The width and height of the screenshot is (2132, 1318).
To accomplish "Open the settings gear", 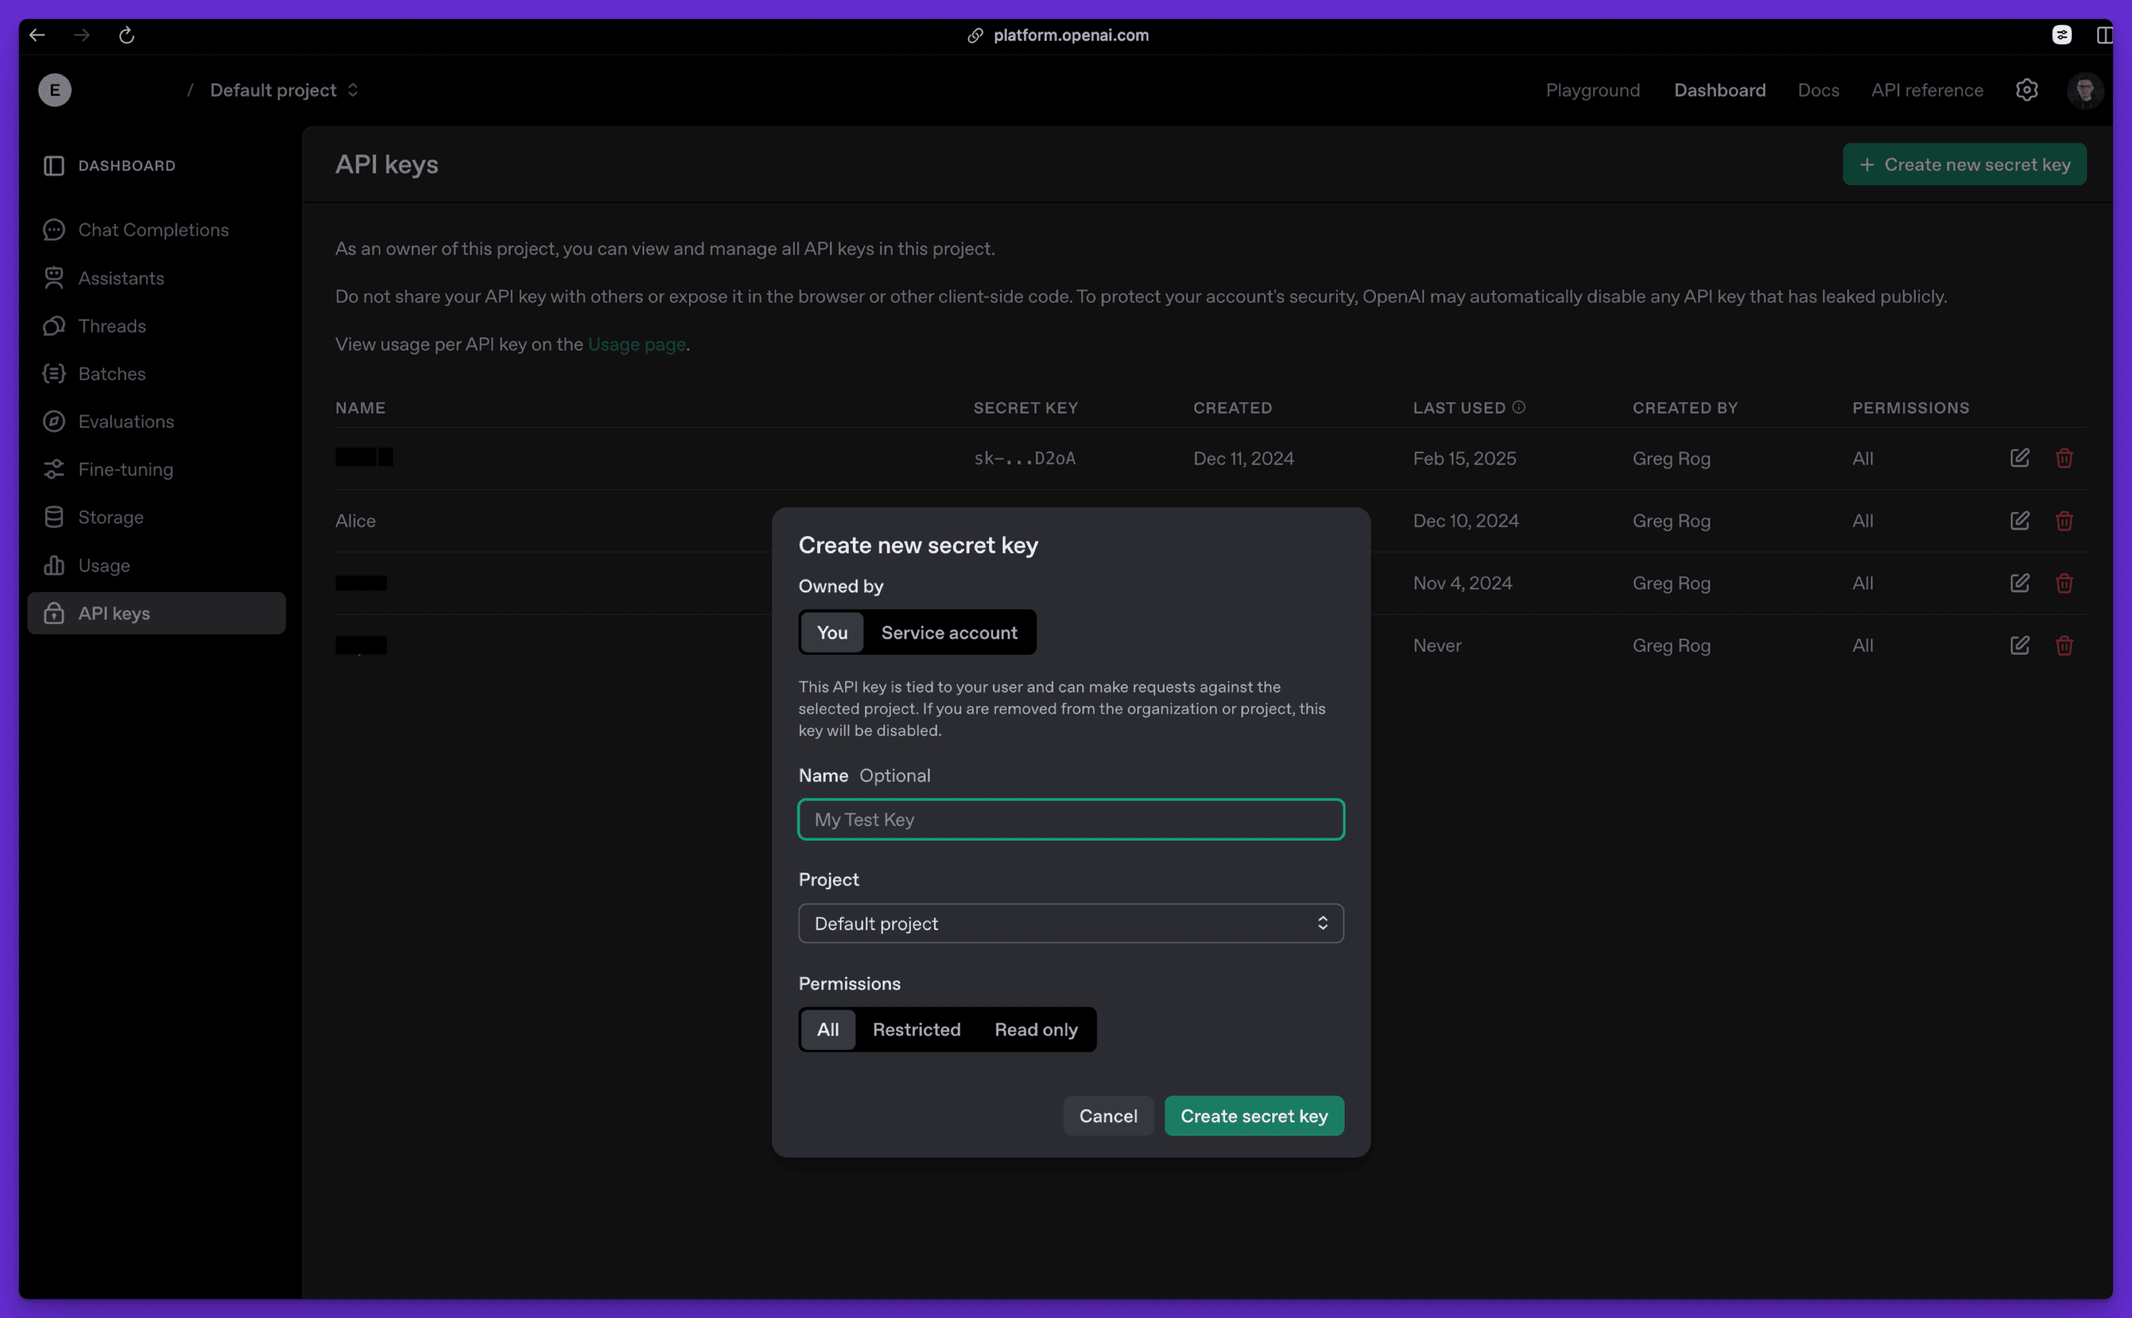I will click(2026, 90).
